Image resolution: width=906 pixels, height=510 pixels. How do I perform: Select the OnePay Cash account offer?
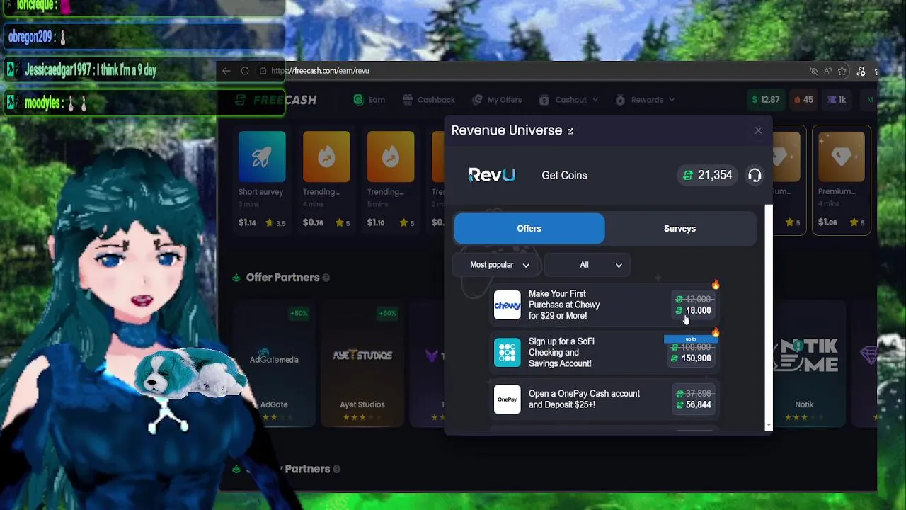pyautogui.click(x=606, y=399)
